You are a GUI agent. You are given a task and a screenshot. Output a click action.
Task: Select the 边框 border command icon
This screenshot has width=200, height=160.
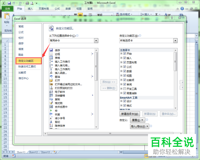pos(51,54)
